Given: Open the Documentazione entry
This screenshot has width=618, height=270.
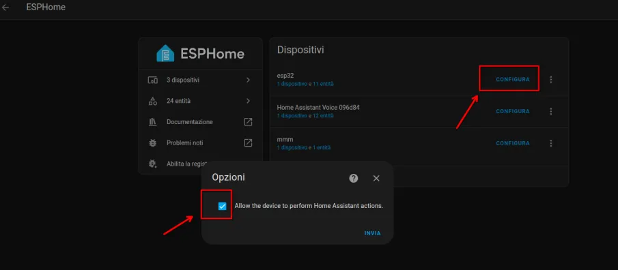Looking at the screenshot, I should [200, 122].
